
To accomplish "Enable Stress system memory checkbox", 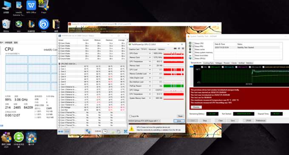I will 193,52.
